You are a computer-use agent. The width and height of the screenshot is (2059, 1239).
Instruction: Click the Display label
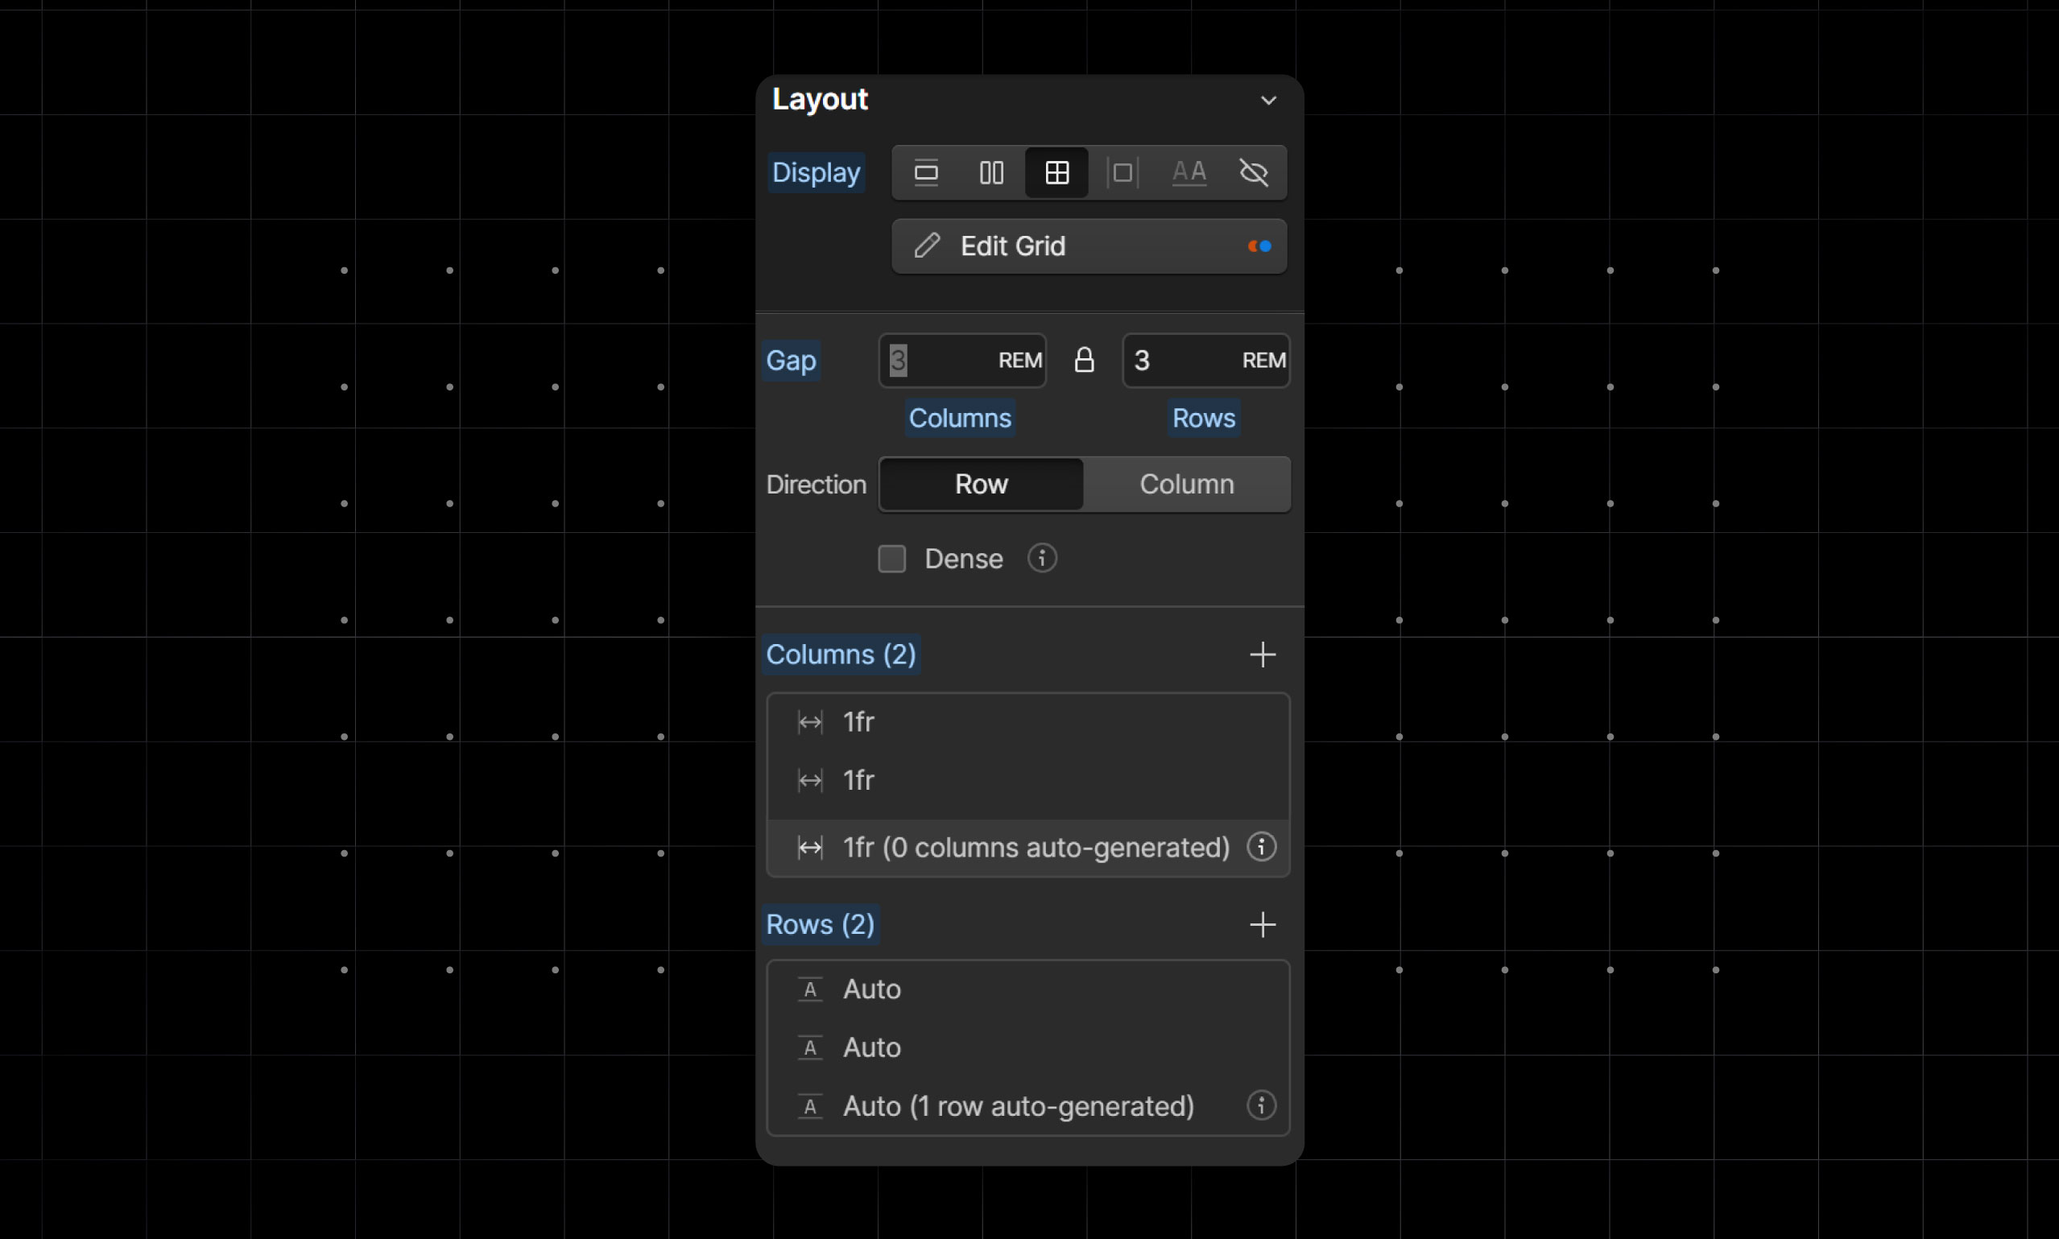(816, 173)
